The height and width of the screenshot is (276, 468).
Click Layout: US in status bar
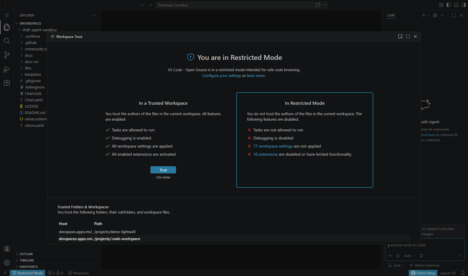(x=448, y=273)
